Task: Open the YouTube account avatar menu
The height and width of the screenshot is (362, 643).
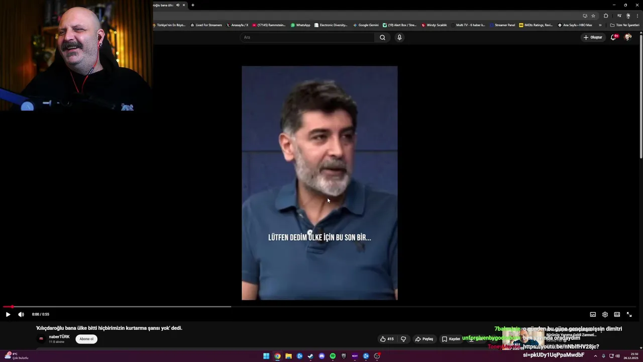Action: point(627,37)
